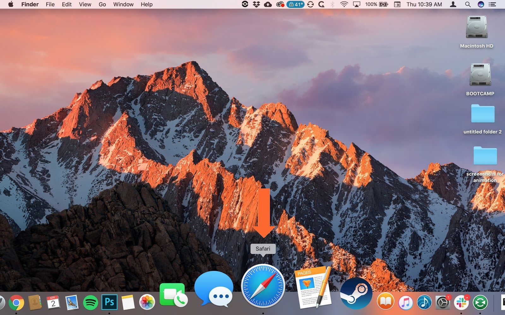Open the Wi-Fi status menu
505x315 pixels.
coord(344,4)
